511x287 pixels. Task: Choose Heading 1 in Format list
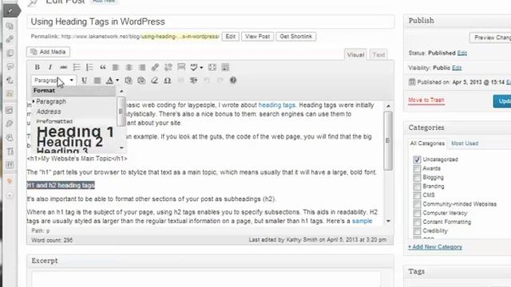[x=75, y=132]
